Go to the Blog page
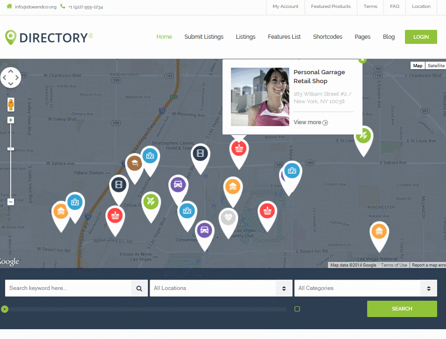Image resolution: width=446 pixels, height=339 pixels. 389,37
